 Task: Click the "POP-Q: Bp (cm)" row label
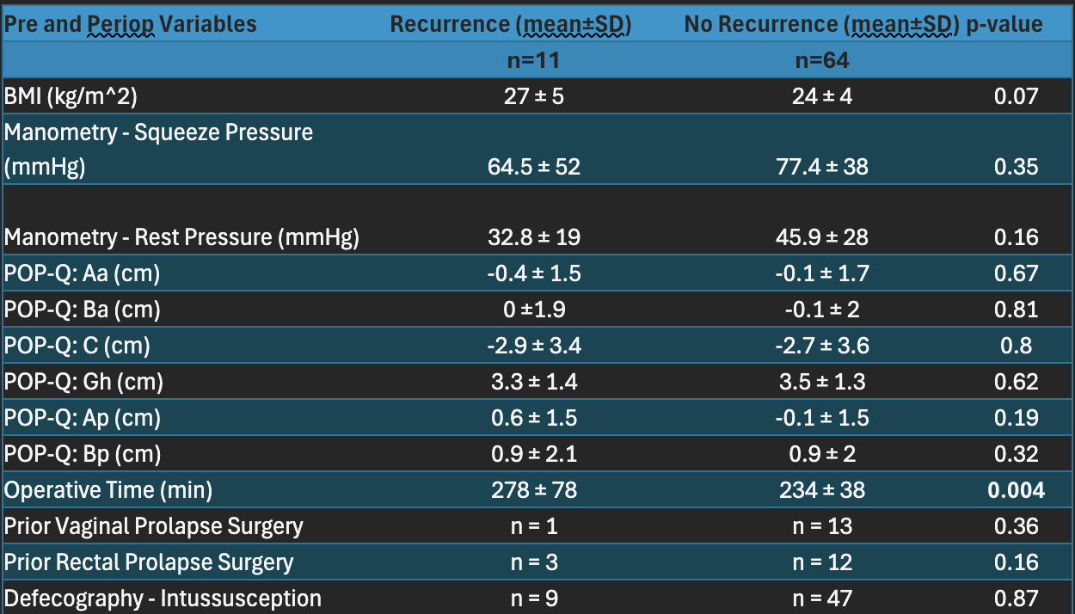83,454
